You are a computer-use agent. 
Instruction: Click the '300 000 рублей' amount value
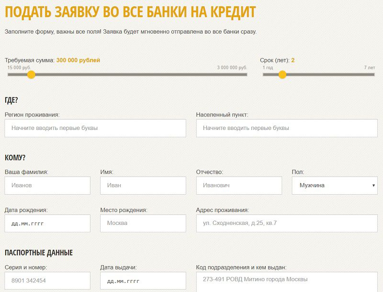tap(78, 60)
